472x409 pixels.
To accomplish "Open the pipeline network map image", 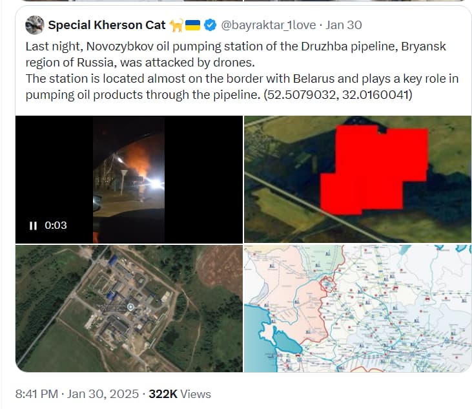I will [358, 308].
